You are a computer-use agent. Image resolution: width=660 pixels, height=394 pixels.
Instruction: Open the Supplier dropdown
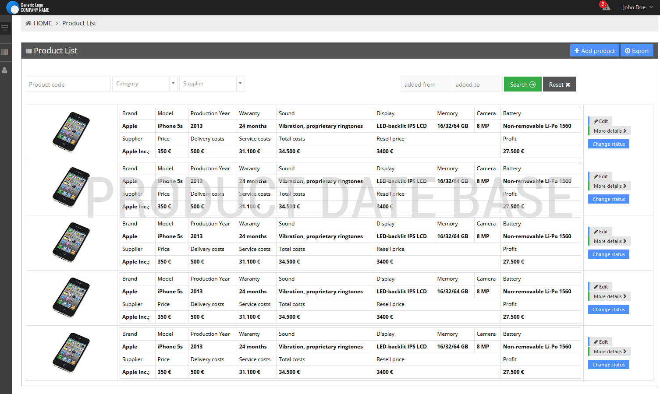pos(212,84)
